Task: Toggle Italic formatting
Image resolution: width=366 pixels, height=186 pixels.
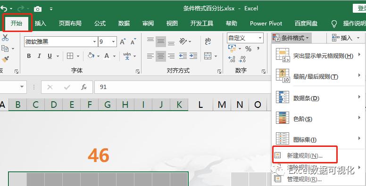Action: point(39,56)
